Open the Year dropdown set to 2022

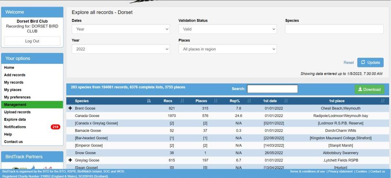[121, 49]
